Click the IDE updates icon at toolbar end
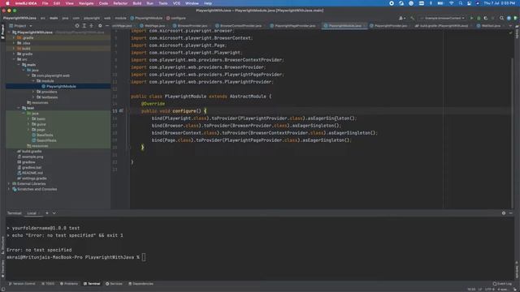Viewport: 520px width, 292px height. click(x=509, y=18)
